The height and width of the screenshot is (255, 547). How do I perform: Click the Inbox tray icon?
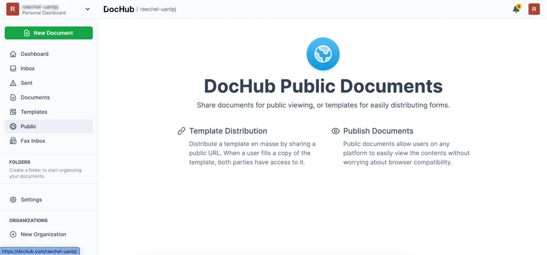tap(13, 68)
